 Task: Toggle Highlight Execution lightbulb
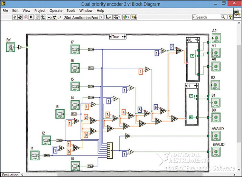pos(37,17)
